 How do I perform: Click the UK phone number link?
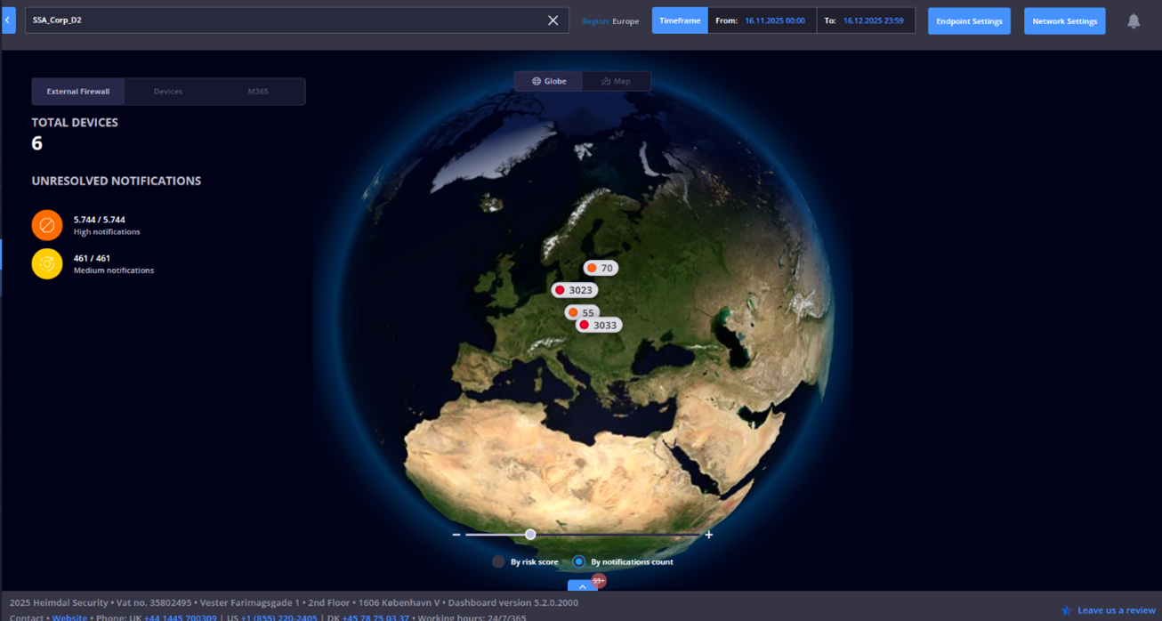180,617
